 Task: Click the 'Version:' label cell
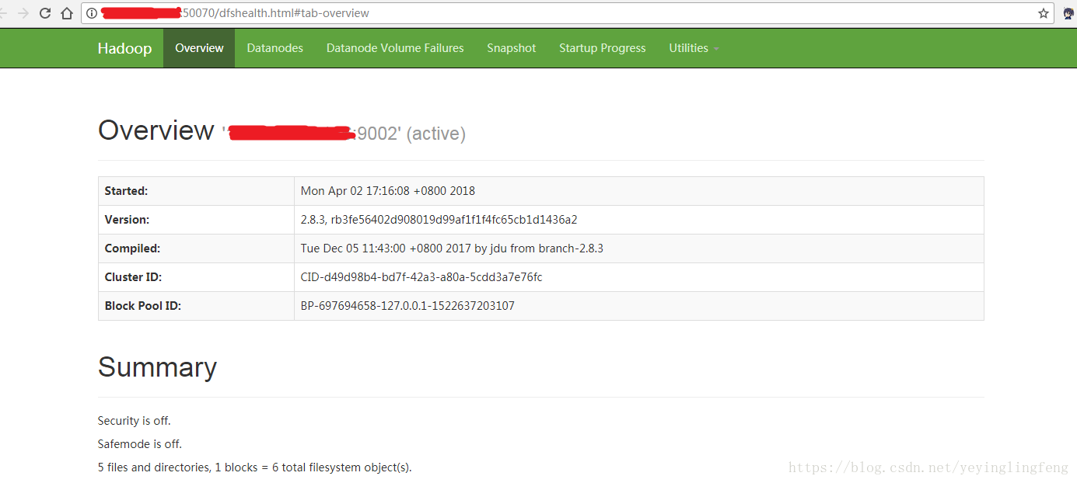click(x=196, y=220)
